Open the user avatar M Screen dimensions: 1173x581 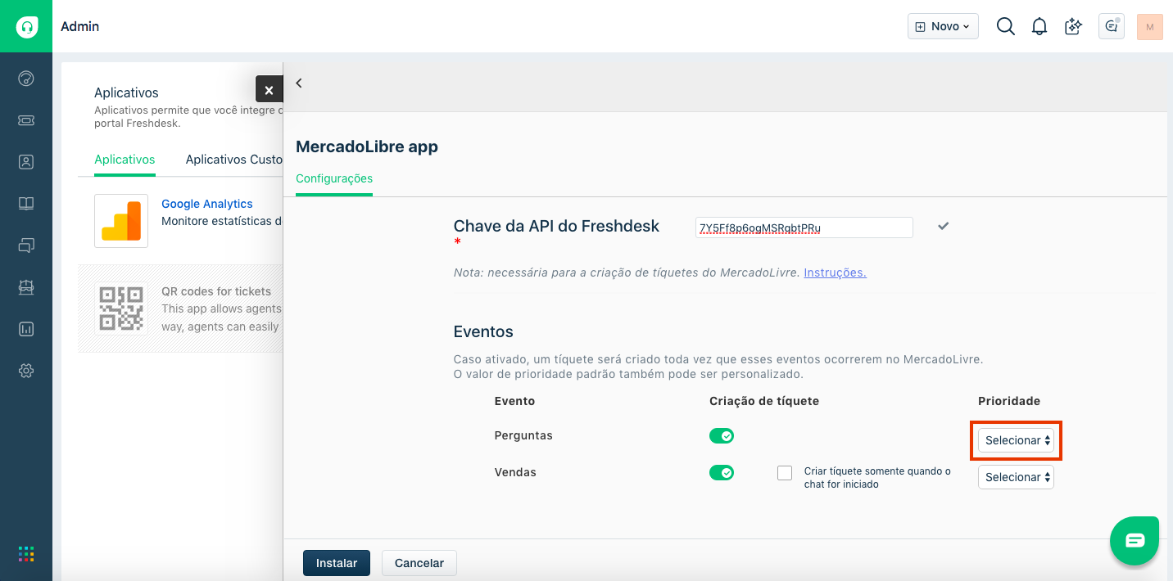click(x=1150, y=26)
